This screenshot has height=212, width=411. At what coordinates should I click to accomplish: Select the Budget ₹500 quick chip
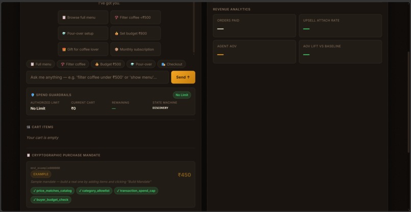coord(108,64)
